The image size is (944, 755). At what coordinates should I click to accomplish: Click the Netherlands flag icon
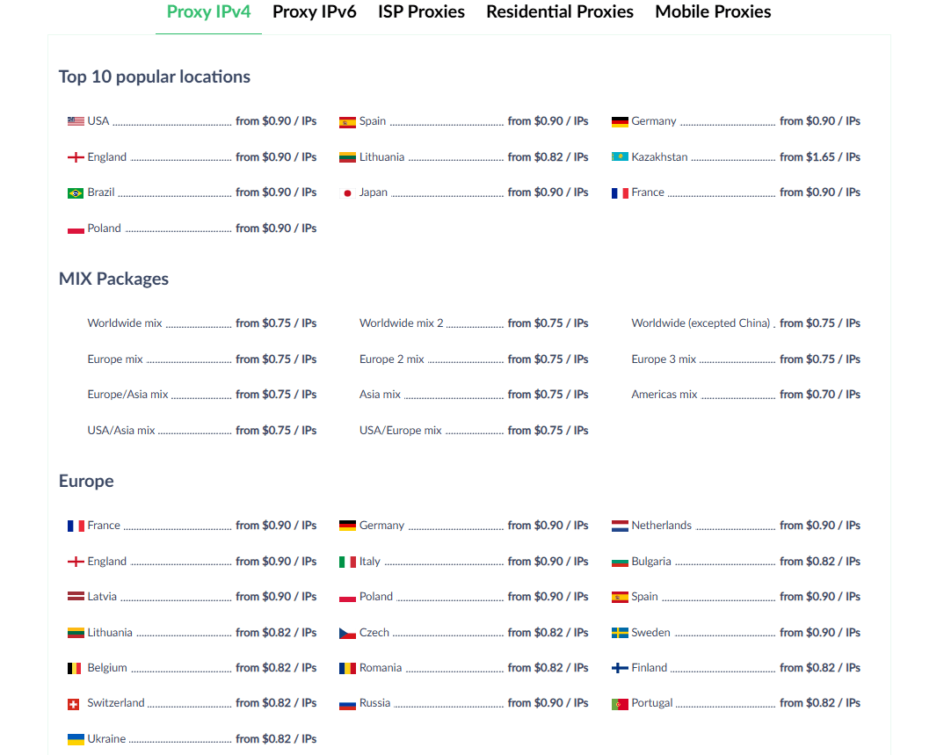(620, 526)
